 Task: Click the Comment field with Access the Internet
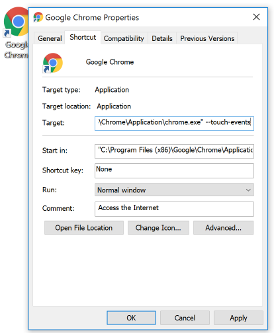[174, 209]
